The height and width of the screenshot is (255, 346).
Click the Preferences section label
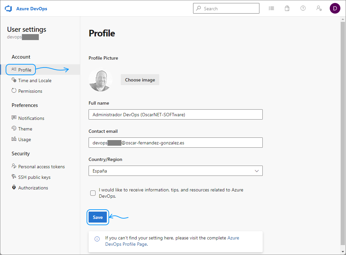coord(25,105)
